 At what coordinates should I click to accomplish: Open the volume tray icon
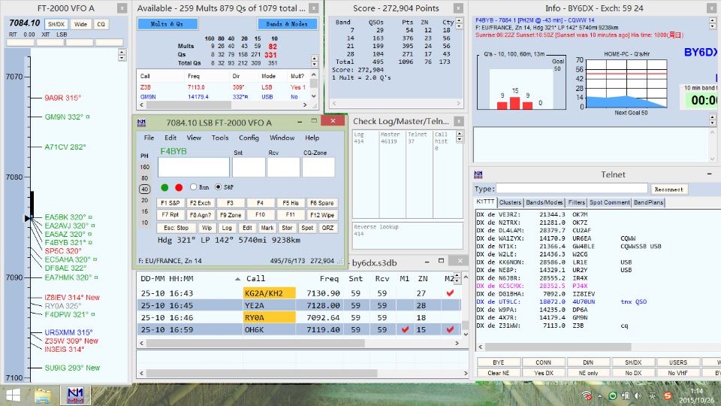(638, 396)
